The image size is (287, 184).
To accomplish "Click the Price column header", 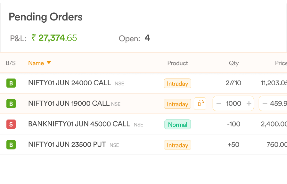I will (x=281, y=63).
